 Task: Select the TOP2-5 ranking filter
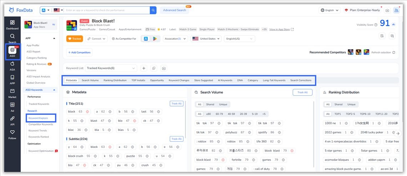(x=351, y=114)
